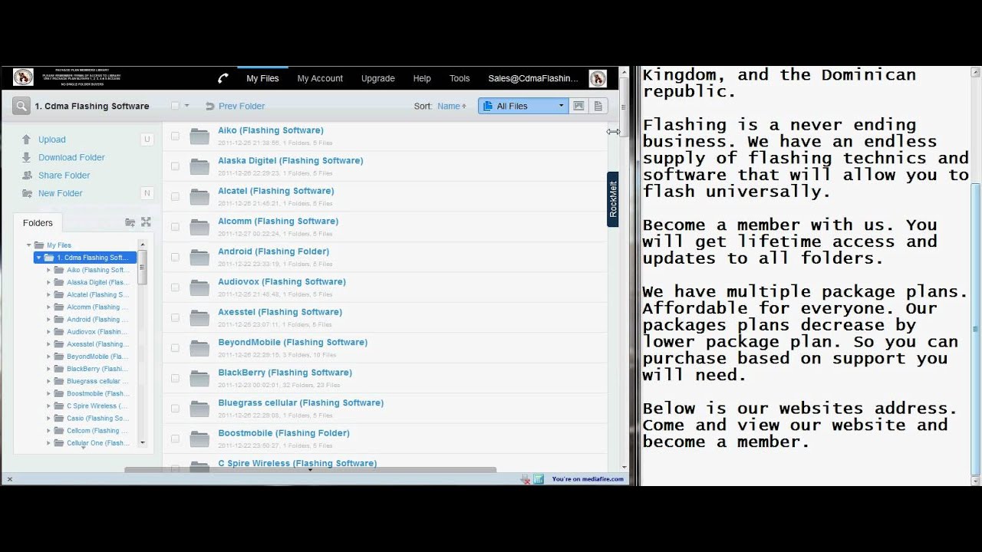
Task: Expand Android node in folder tree
Action: click(x=49, y=320)
